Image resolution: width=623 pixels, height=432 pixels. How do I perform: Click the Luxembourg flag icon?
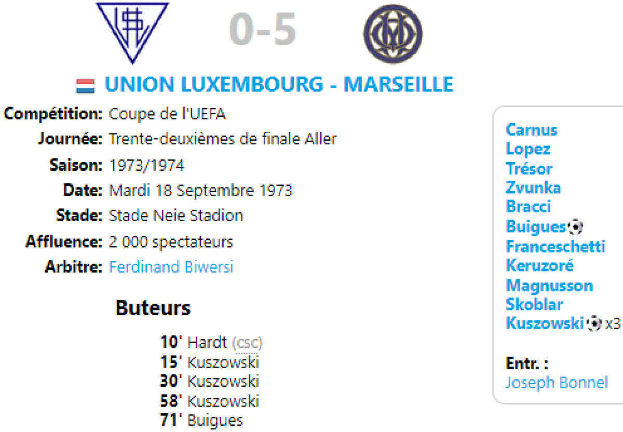[x=86, y=86]
